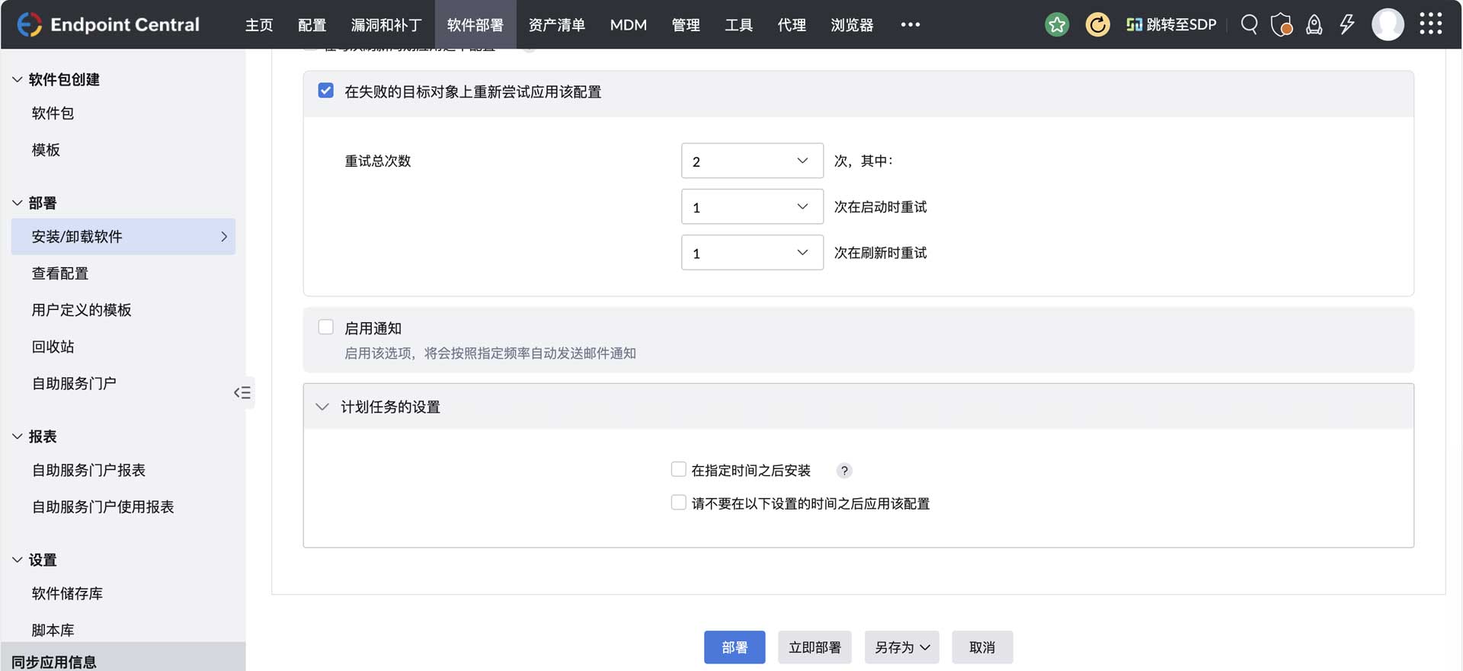Click the lightning bolt quick actions icon
The width and height of the screenshot is (1463, 671).
click(x=1347, y=24)
